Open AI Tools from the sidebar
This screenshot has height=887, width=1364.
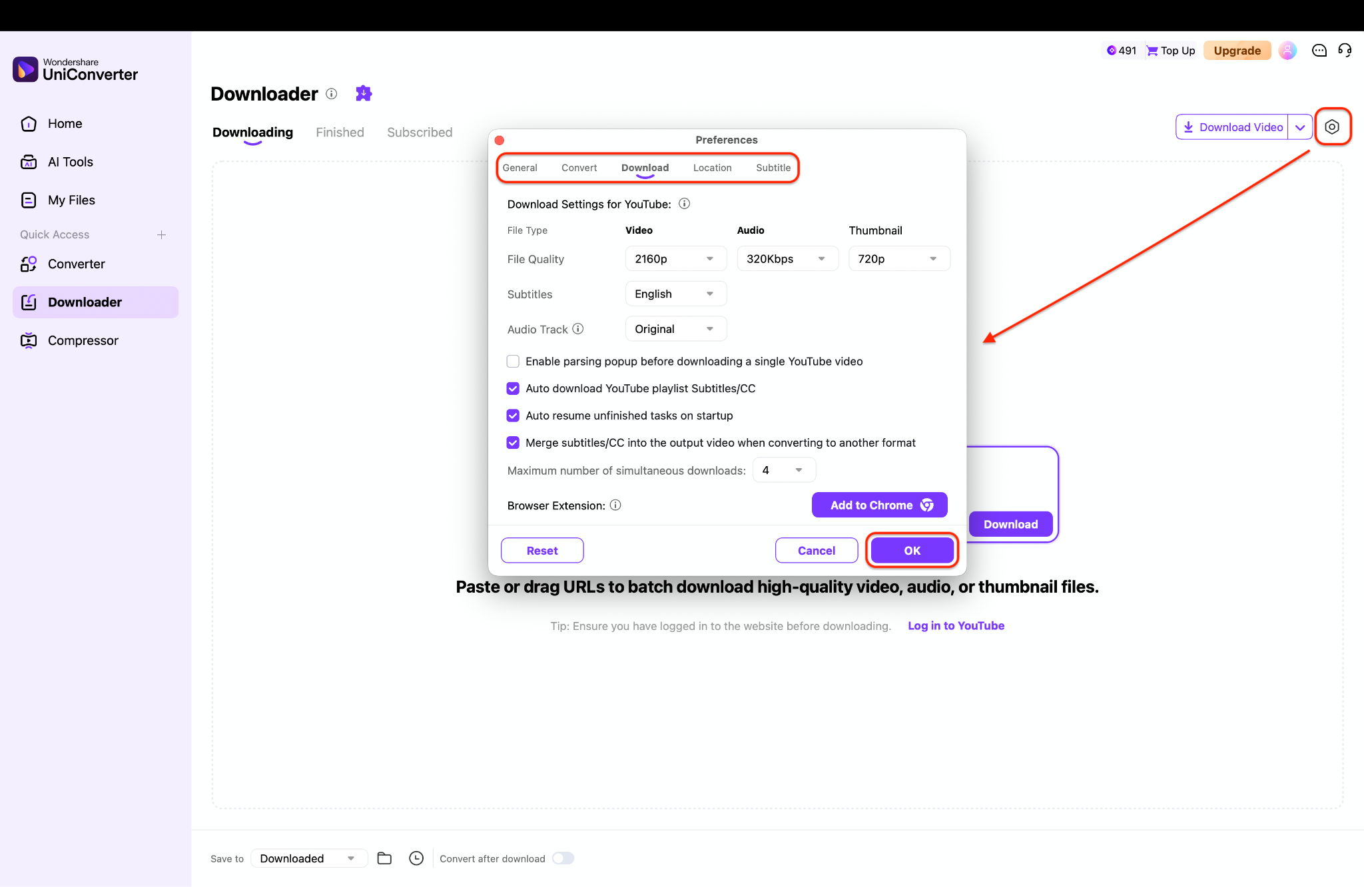pos(69,161)
